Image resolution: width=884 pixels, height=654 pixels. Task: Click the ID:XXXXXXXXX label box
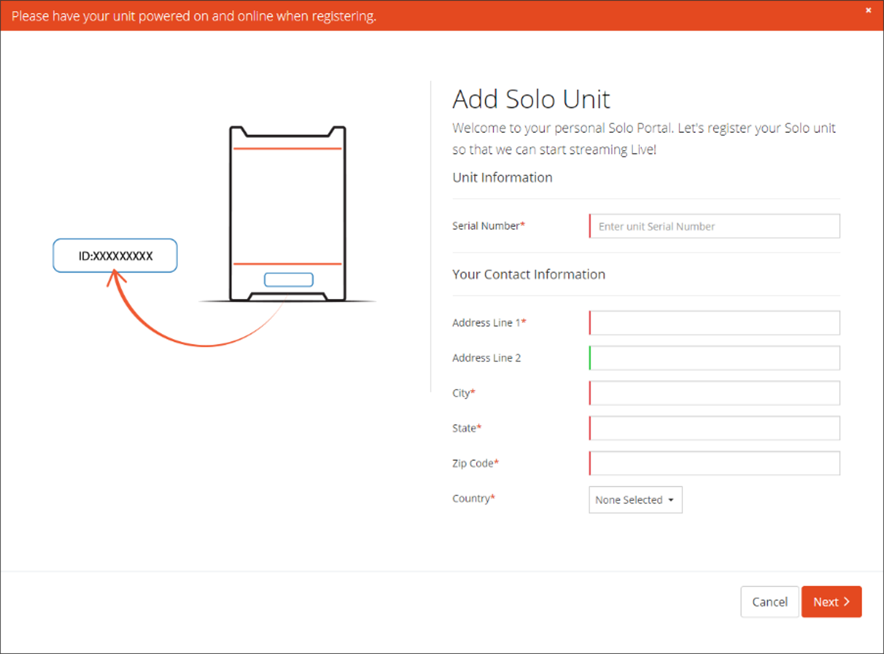115,255
